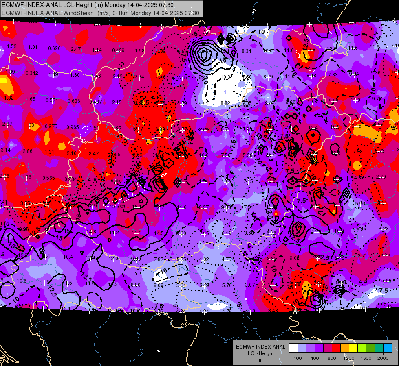Click the legend scale value 400
The height and width of the screenshot is (366, 399).
(x=315, y=358)
